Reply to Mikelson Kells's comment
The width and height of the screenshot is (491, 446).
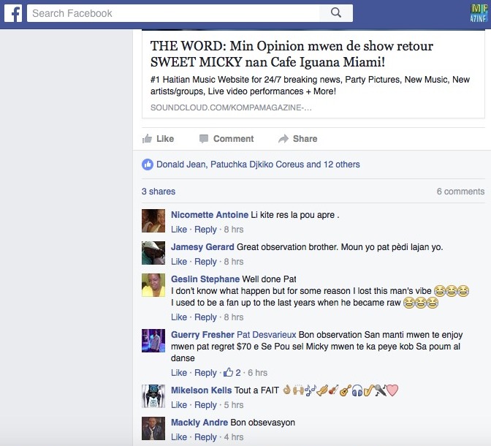tap(205, 405)
